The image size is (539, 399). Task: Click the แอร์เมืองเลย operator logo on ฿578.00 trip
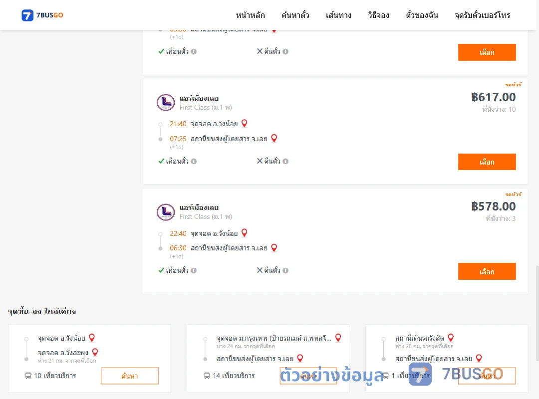(x=166, y=212)
